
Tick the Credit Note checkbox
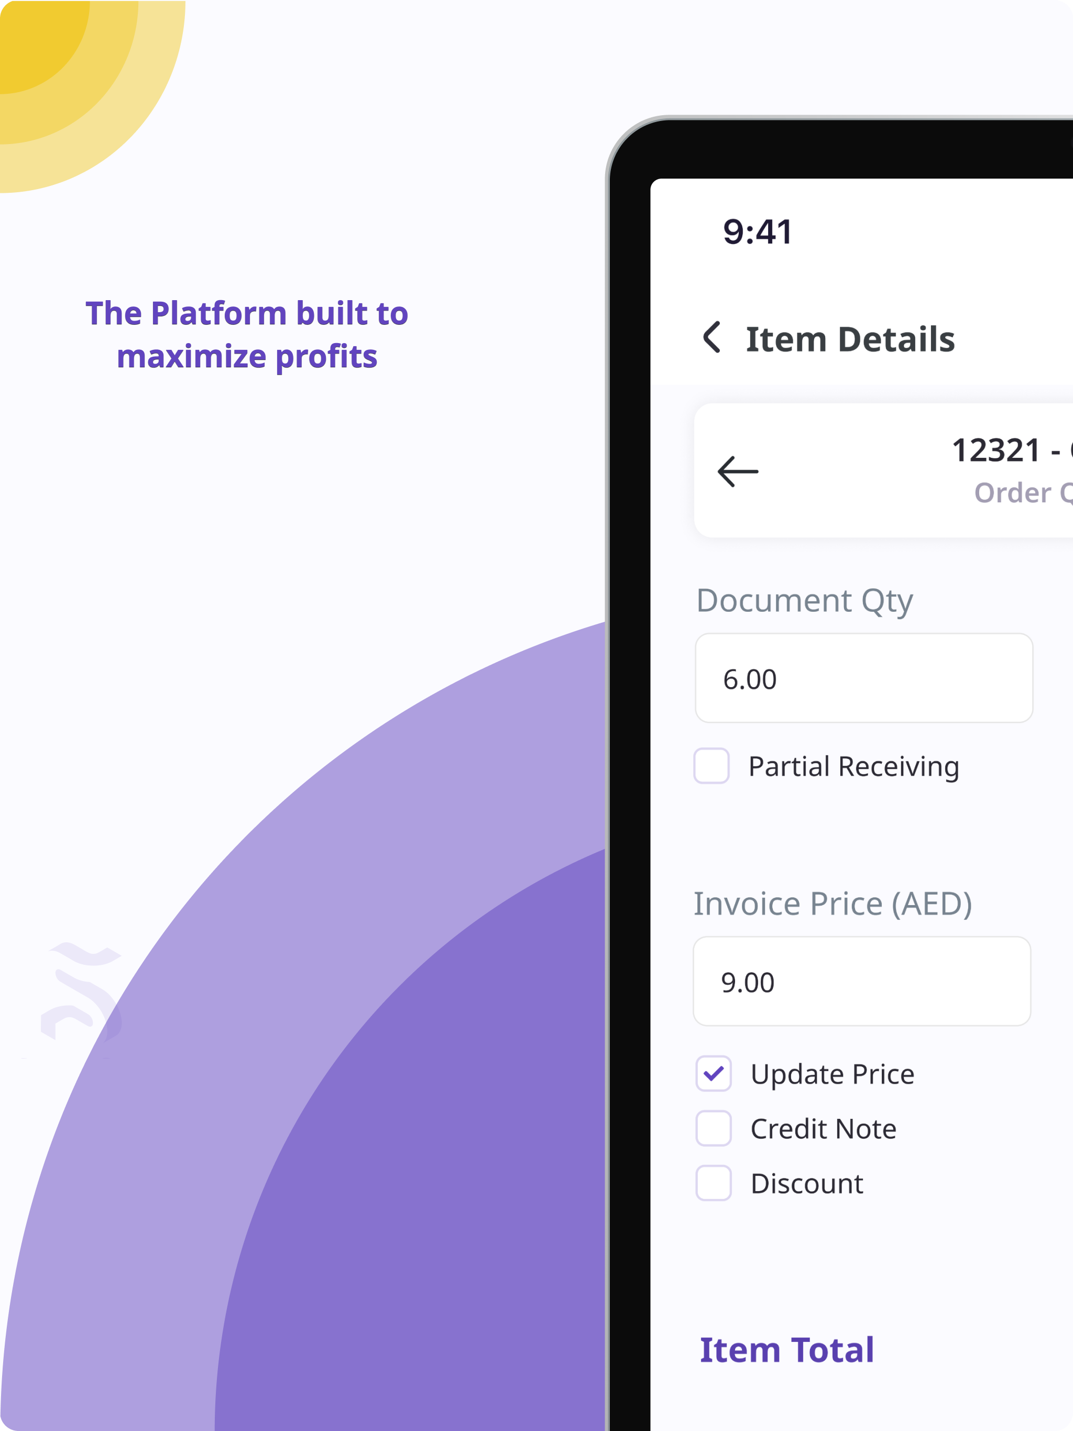point(713,1128)
